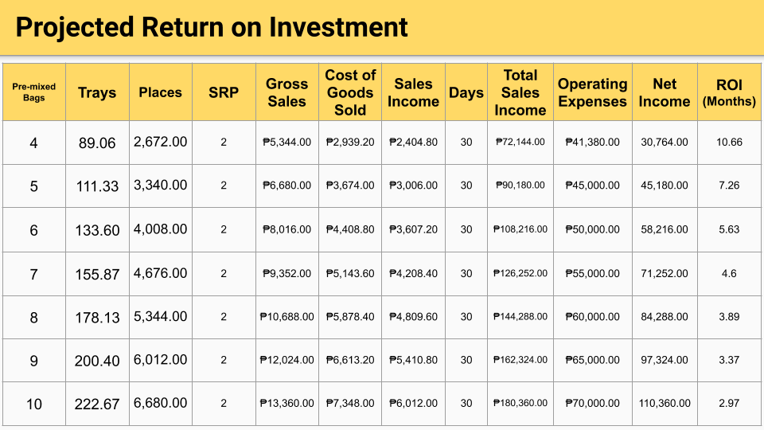764x430 pixels.
Task: Click the Trays cell 178.13
Action: tap(97, 318)
